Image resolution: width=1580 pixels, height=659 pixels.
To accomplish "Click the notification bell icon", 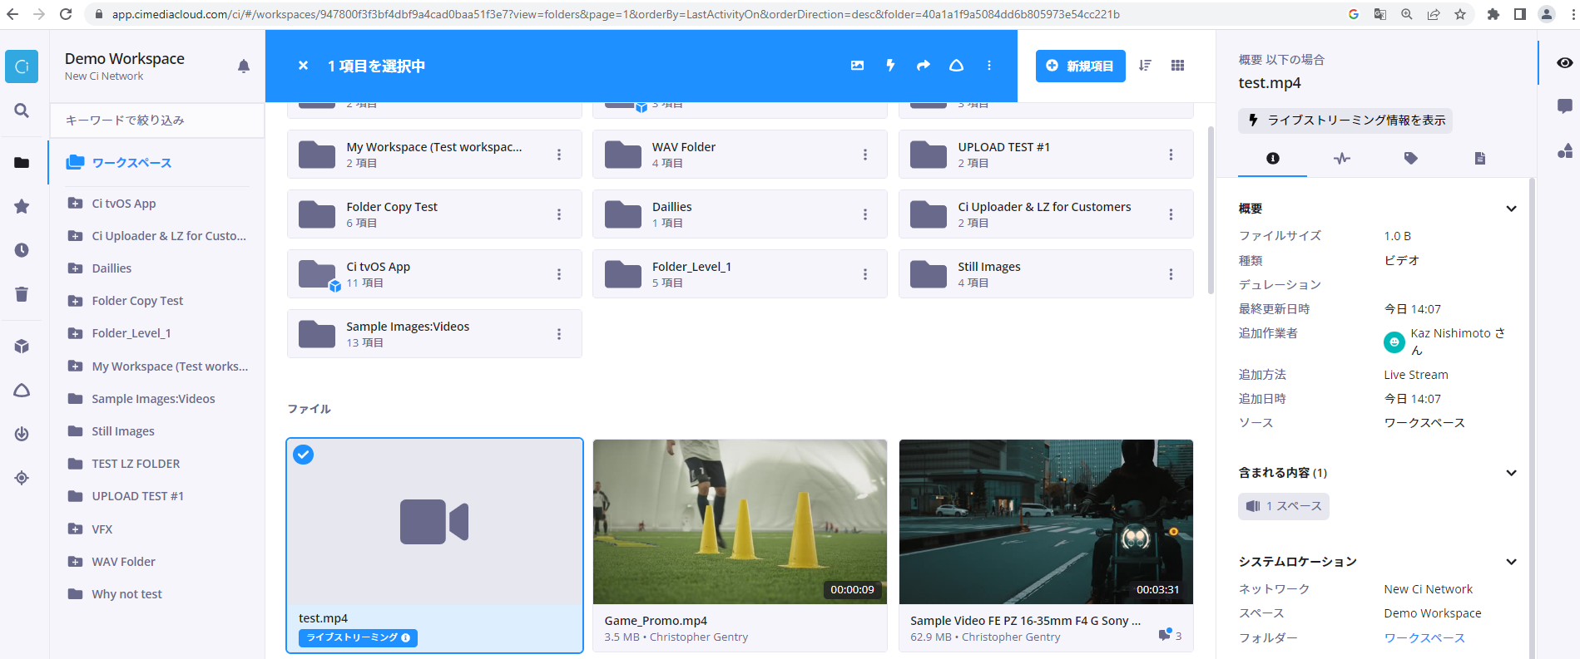I will pyautogui.click(x=244, y=66).
